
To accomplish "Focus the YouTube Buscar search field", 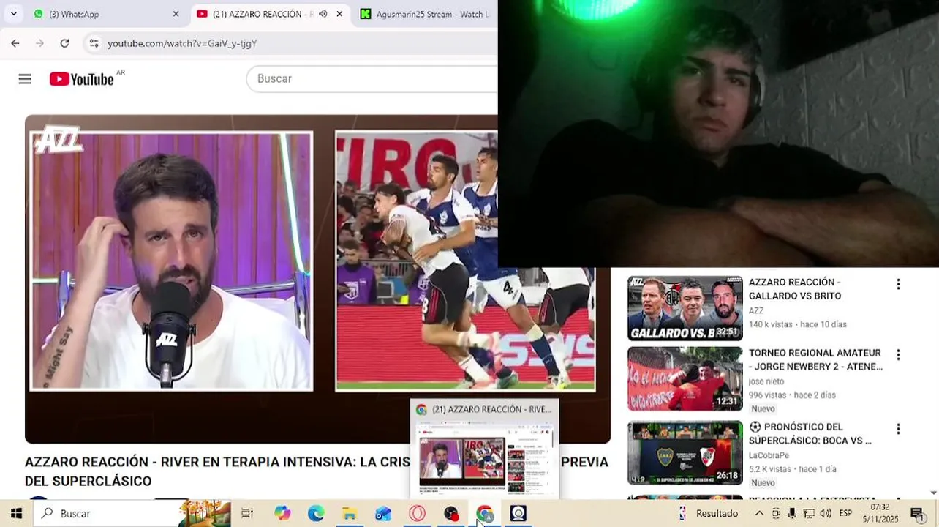I will [x=373, y=78].
